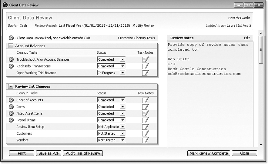Open task notes for Customers row

146,133
